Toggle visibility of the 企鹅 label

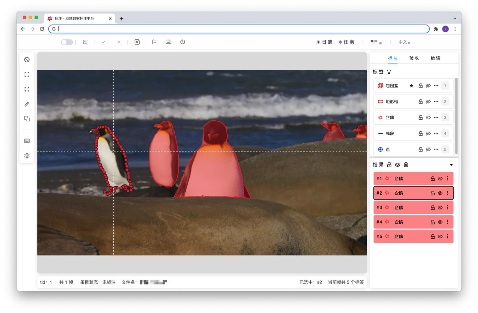pyautogui.click(x=428, y=118)
